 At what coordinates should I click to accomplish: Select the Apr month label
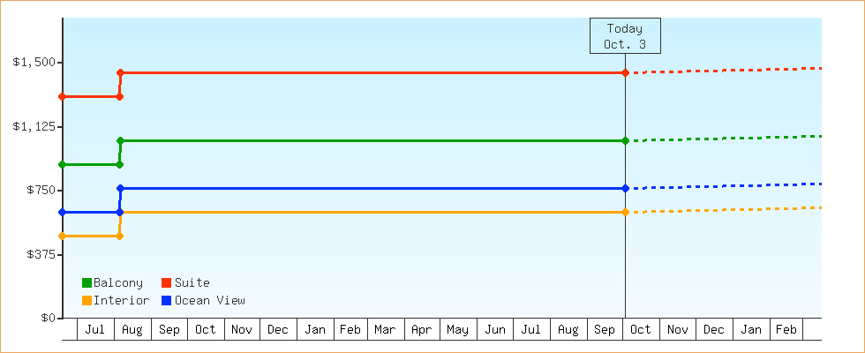(x=421, y=330)
